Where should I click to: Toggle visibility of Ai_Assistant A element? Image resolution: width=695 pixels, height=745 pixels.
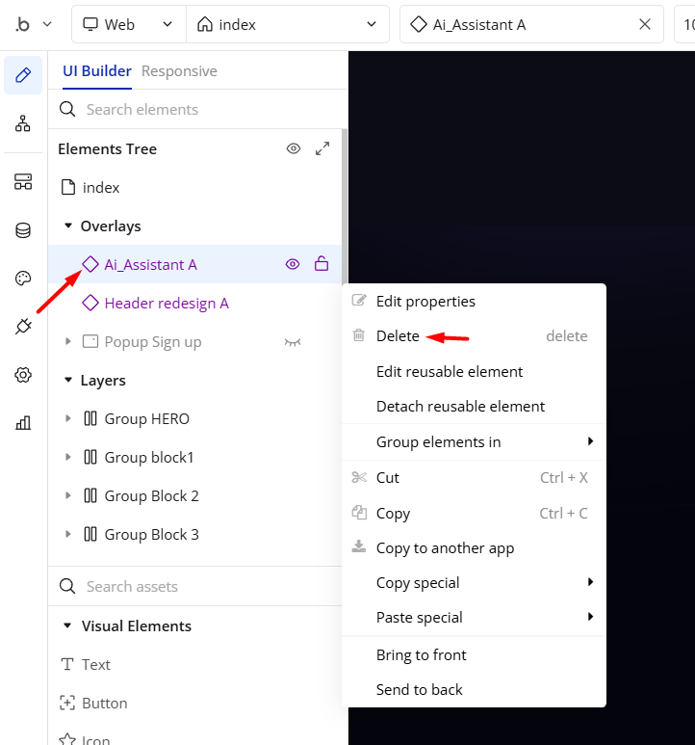click(293, 264)
